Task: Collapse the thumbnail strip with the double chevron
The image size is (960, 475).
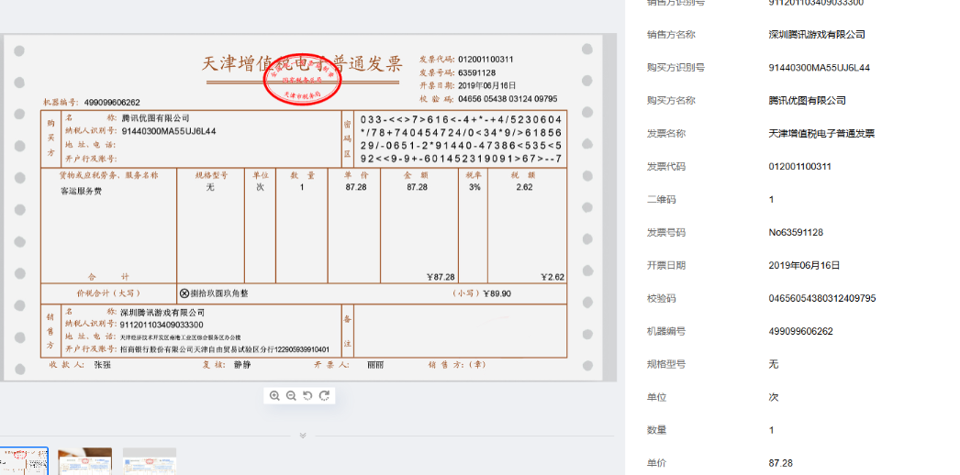Action: tap(303, 436)
